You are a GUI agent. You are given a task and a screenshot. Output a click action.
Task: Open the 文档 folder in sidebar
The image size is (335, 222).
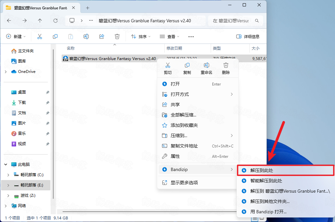click(19, 113)
